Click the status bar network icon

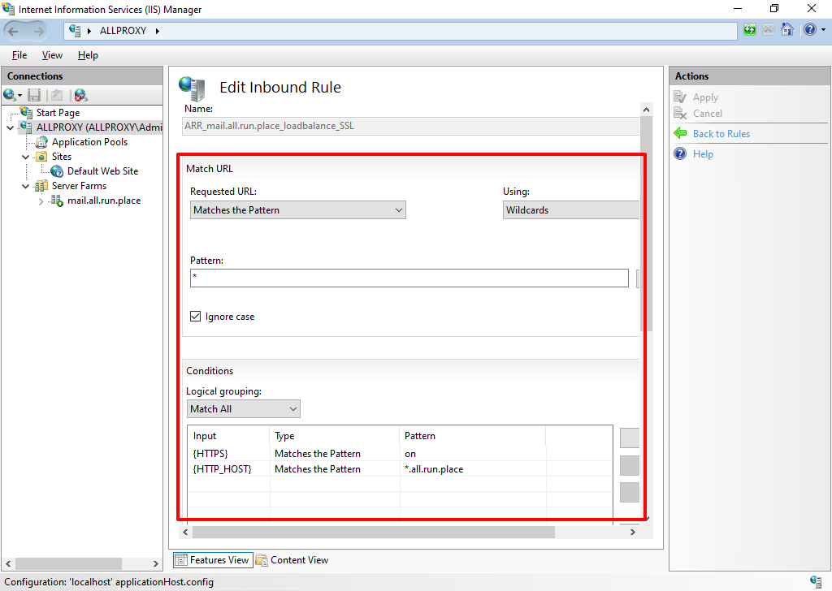click(x=816, y=581)
